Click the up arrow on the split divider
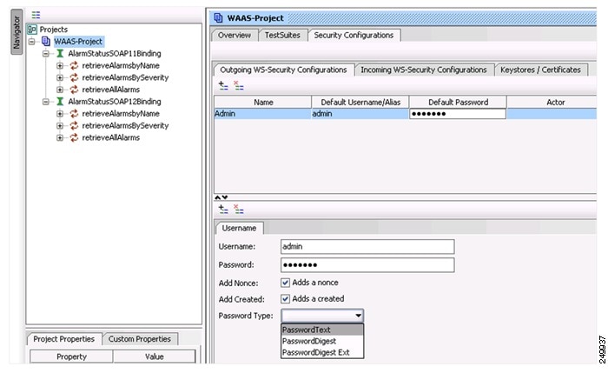 (x=217, y=197)
